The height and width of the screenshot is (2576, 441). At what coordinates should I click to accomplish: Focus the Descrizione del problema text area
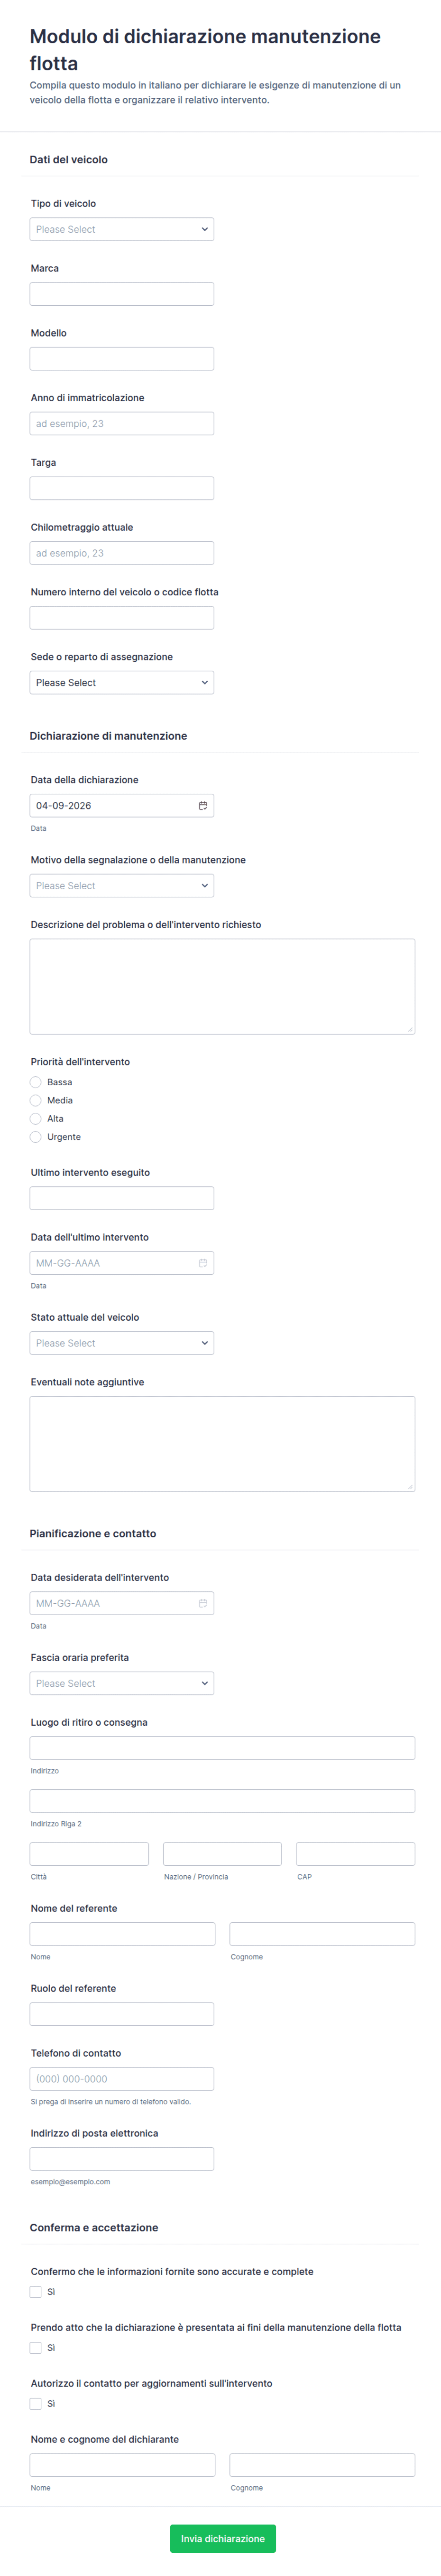[x=221, y=986]
